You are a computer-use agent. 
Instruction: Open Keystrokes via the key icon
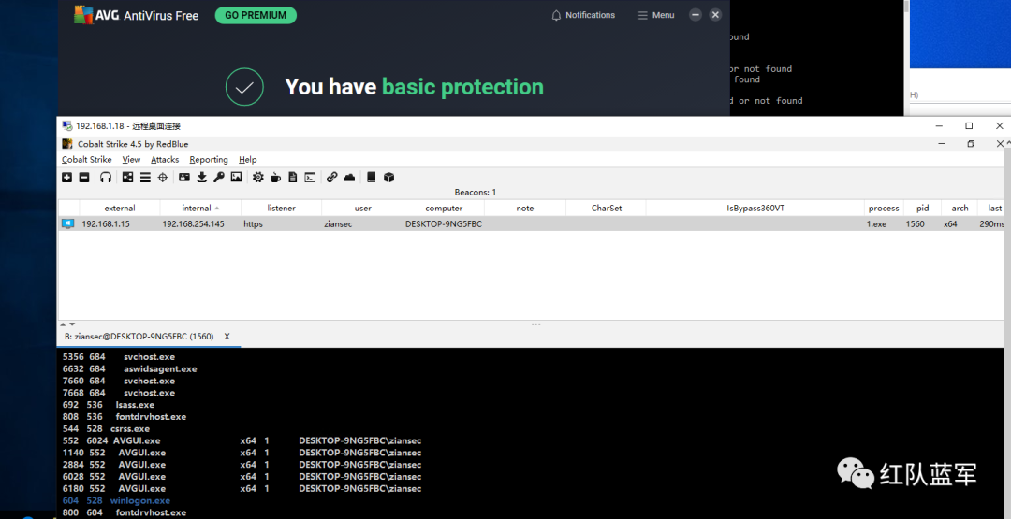(219, 177)
